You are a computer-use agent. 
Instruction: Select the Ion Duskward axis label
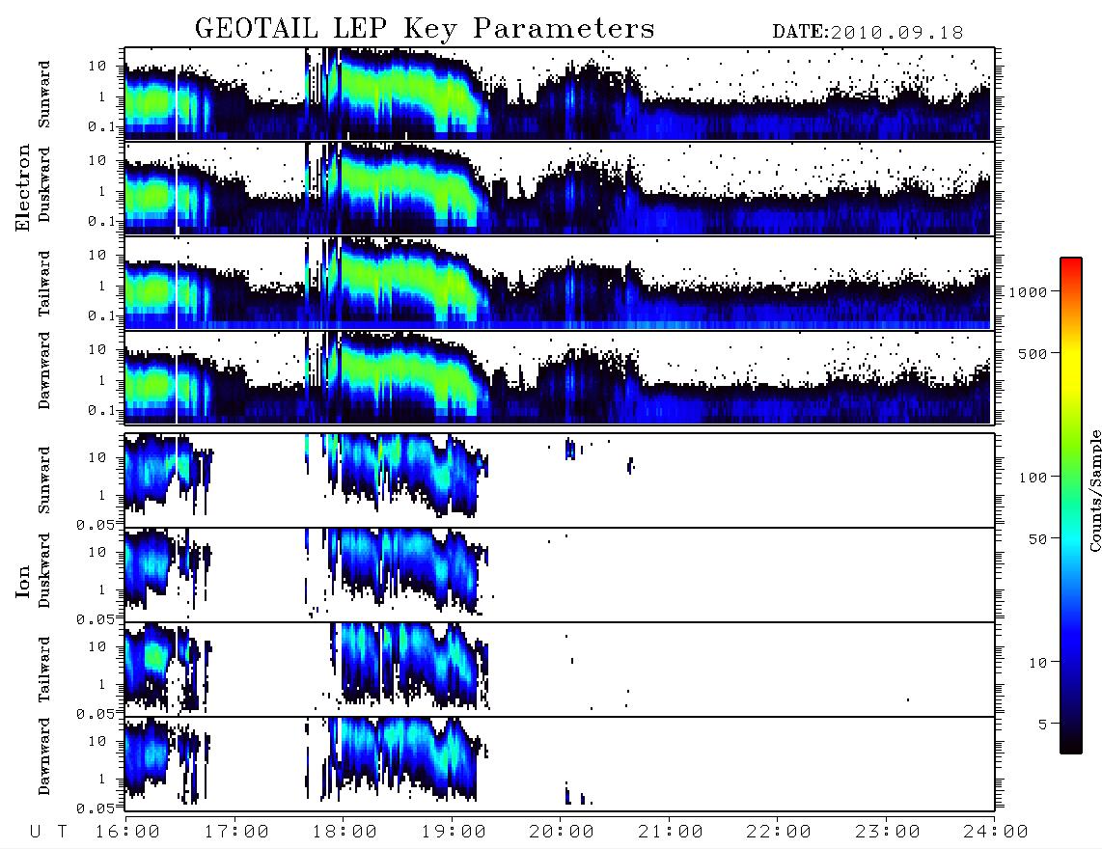click(44, 571)
